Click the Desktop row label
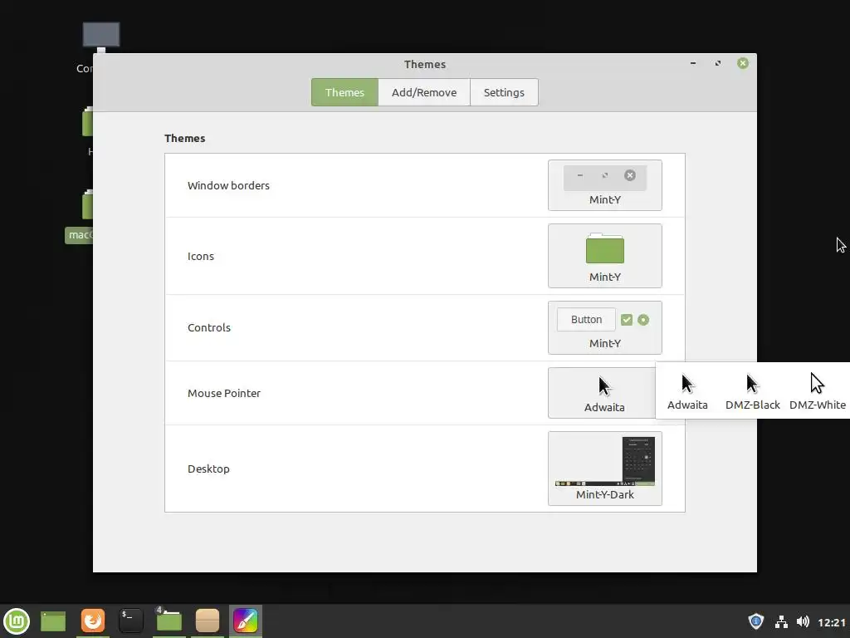This screenshot has height=638, width=850. tap(208, 469)
